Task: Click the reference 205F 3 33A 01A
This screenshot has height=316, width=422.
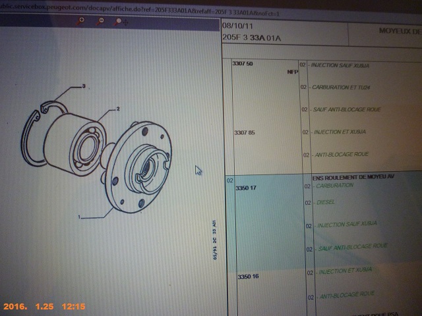Action: 251,38
